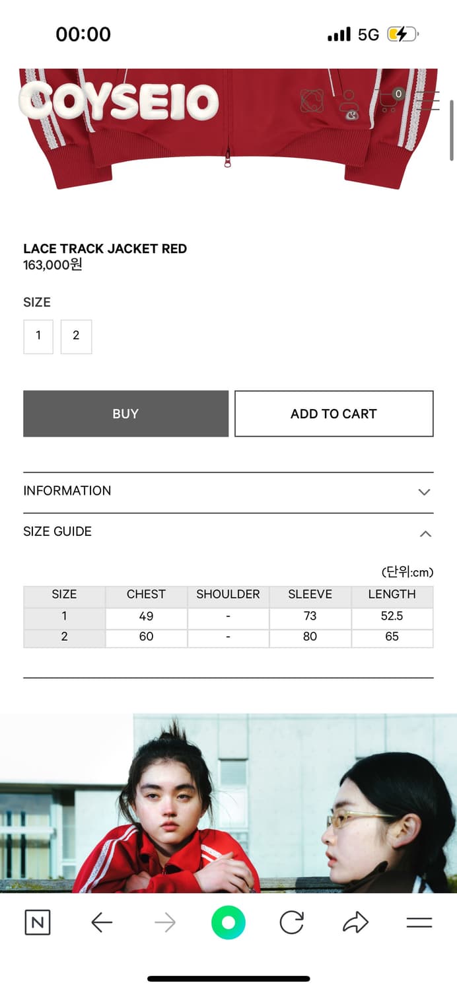Select size 1 option

[38, 336]
